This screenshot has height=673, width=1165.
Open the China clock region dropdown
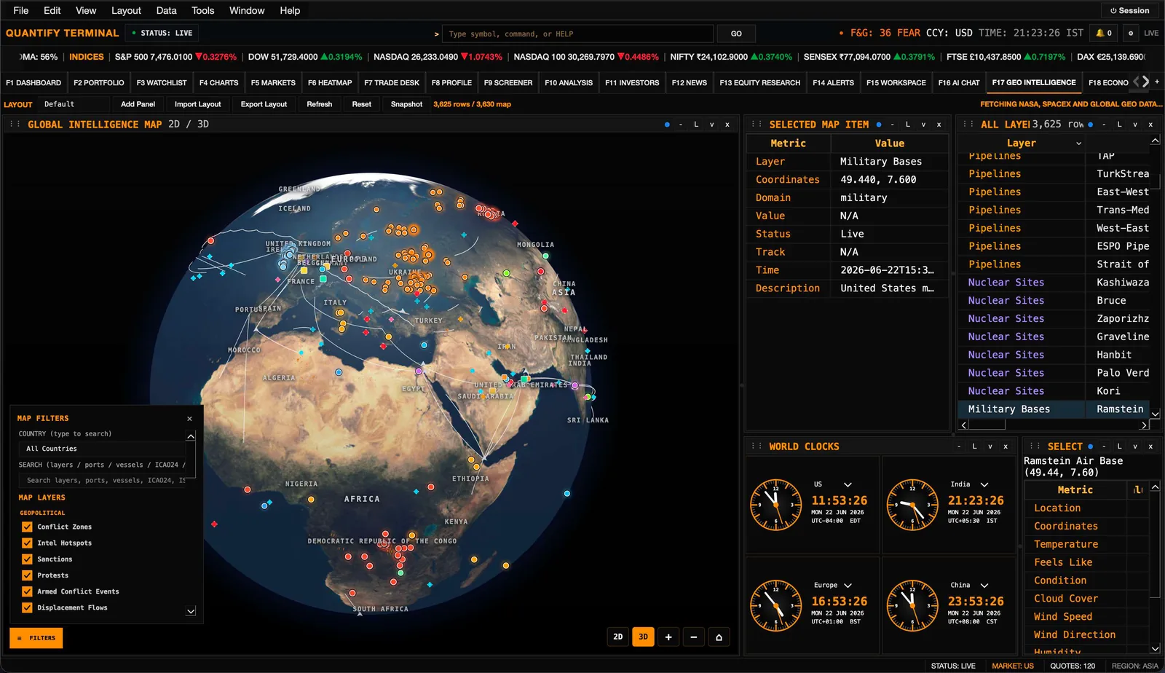(x=984, y=586)
